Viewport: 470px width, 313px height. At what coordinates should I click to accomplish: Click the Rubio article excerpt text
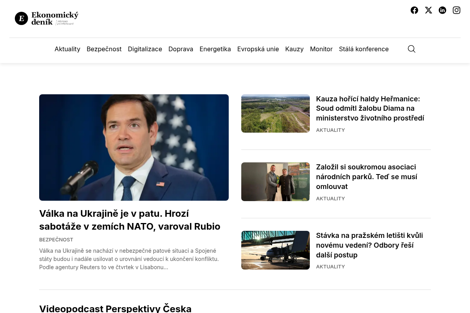[x=129, y=259]
